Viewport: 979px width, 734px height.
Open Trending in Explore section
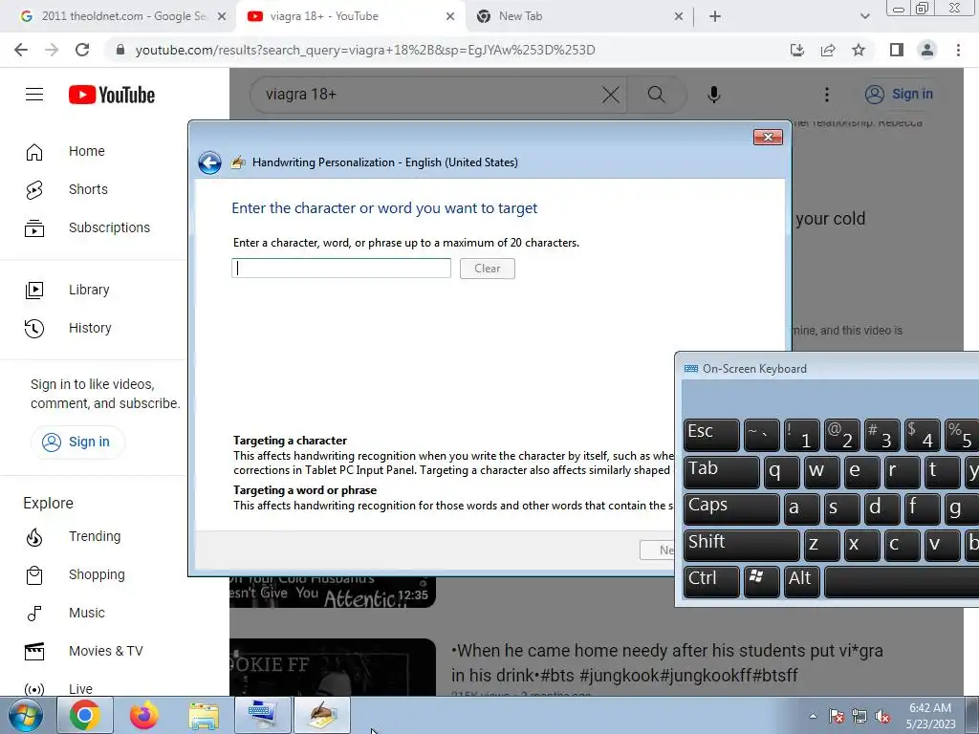(95, 536)
